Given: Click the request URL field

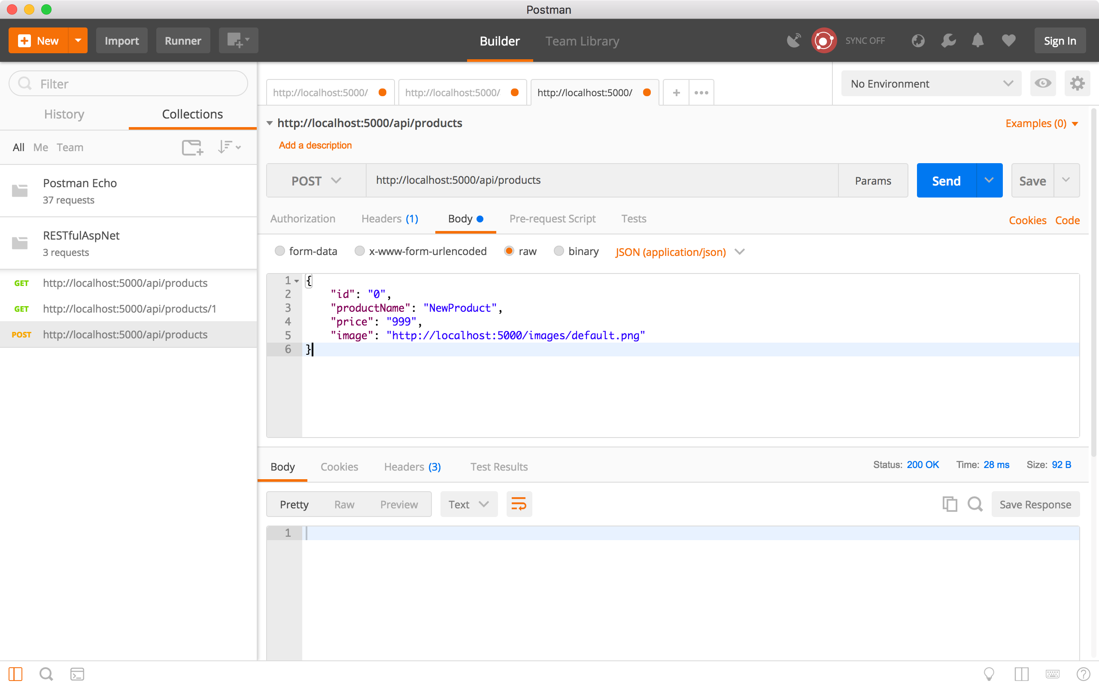Looking at the screenshot, I should 602,180.
